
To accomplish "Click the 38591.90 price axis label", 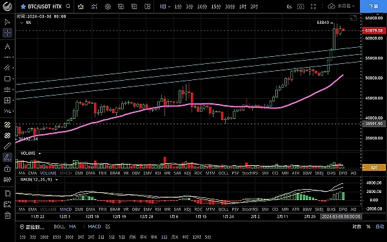I will tap(374, 124).
